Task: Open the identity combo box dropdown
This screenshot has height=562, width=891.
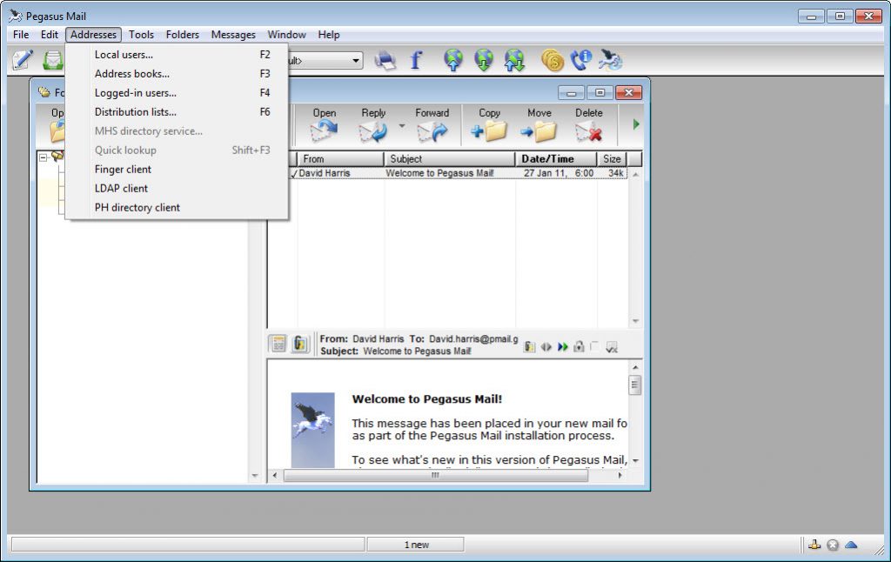Action: [x=356, y=60]
